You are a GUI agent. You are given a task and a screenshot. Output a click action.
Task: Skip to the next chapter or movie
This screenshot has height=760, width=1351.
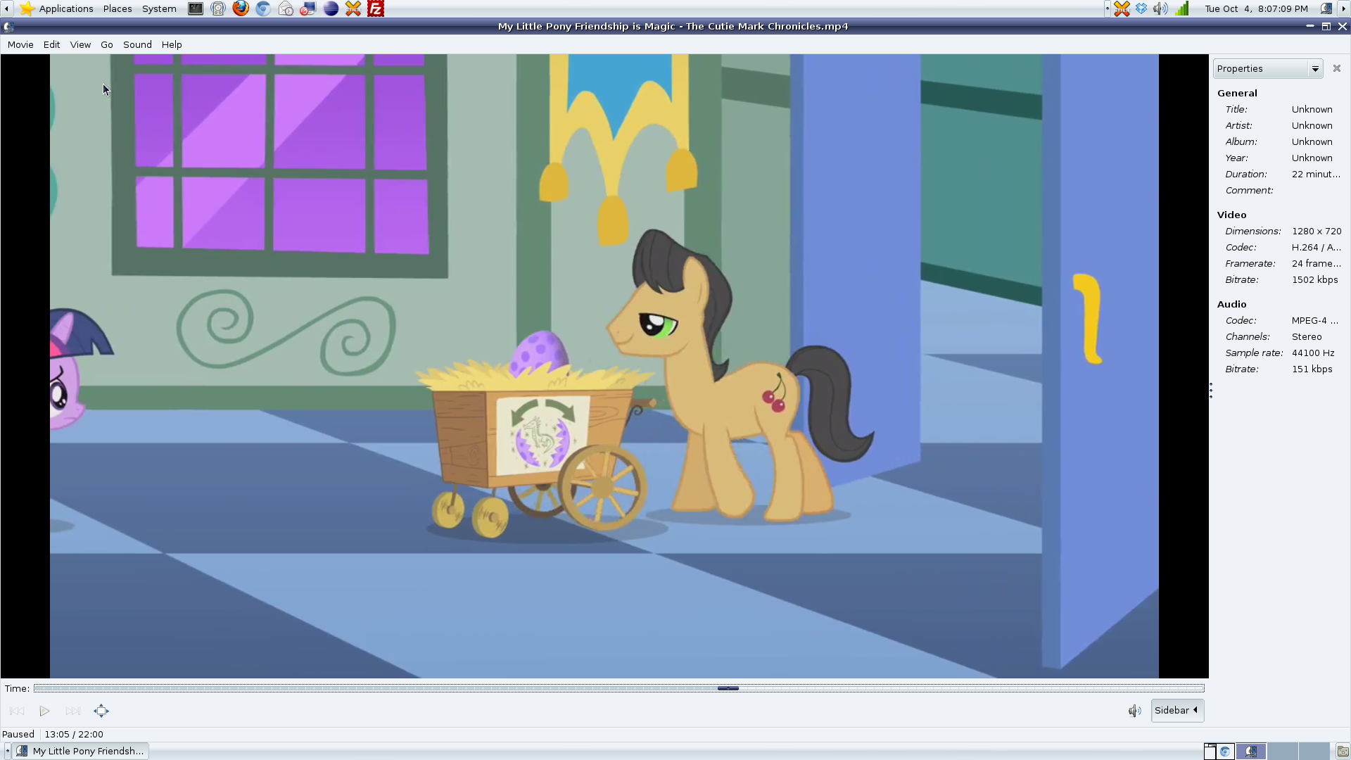tap(72, 711)
